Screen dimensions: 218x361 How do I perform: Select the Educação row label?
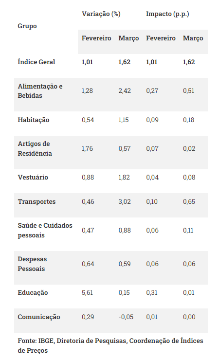pyautogui.click(x=33, y=293)
